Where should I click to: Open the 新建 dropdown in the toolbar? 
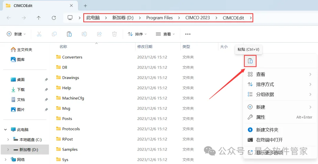tap(16, 34)
